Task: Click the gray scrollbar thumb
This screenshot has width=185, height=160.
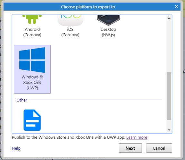Action: 169,96
